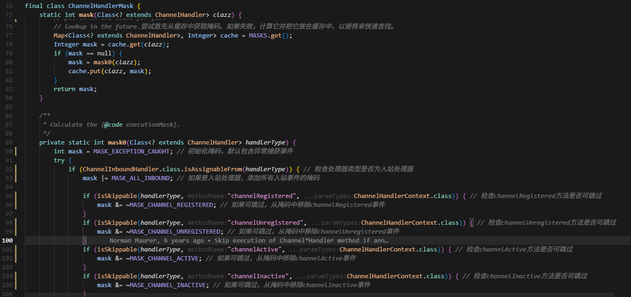Click the 'try' keyword on line 91

(59, 160)
